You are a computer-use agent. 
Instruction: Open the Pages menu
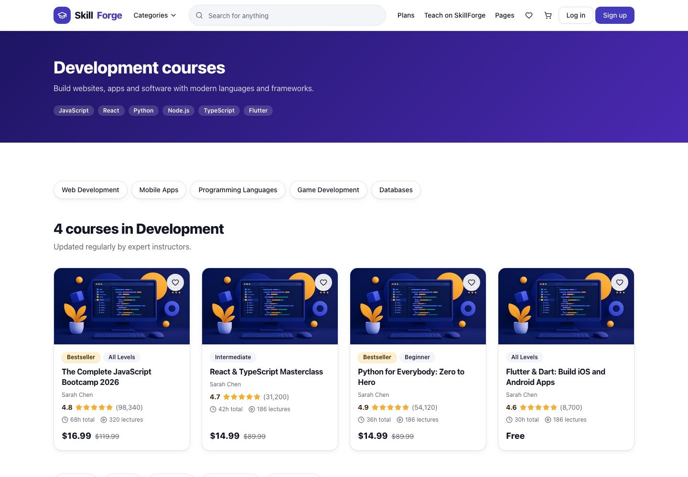505,15
